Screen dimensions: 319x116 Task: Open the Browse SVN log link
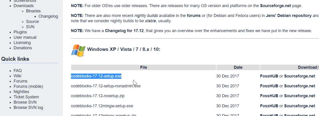click(28, 108)
